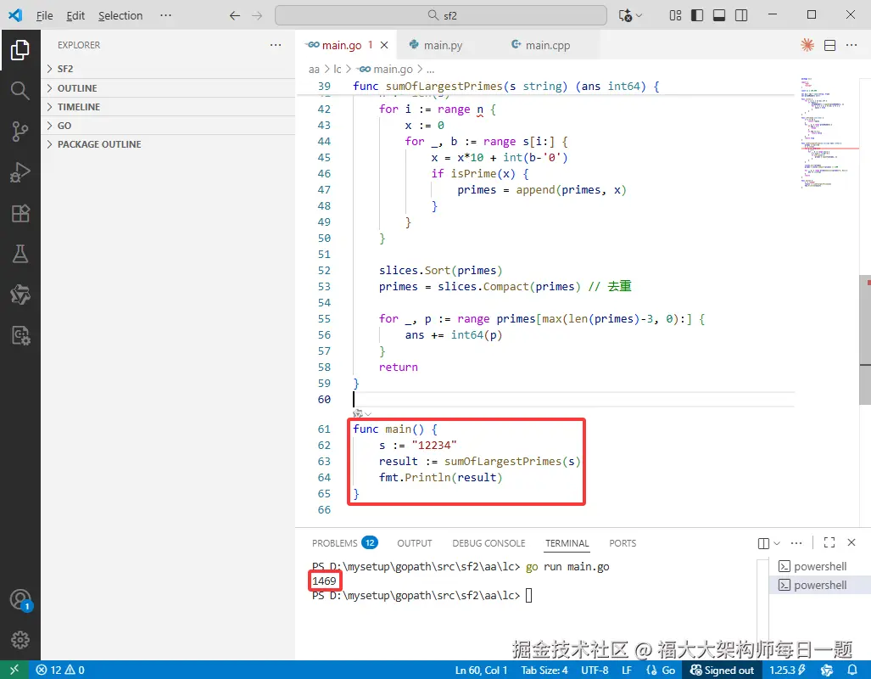
Task: Switch to the DEBUG CONSOLE tab
Action: 489,542
